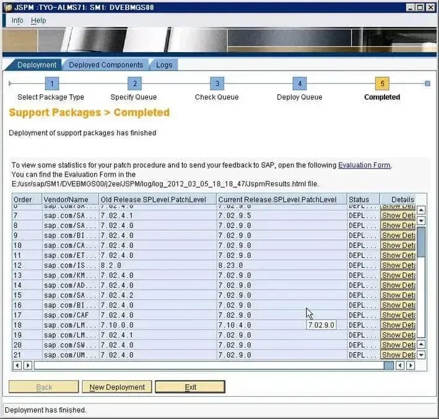Click step 3 Check Queue icon
The width and height of the screenshot is (439, 419).
click(217, 84)
